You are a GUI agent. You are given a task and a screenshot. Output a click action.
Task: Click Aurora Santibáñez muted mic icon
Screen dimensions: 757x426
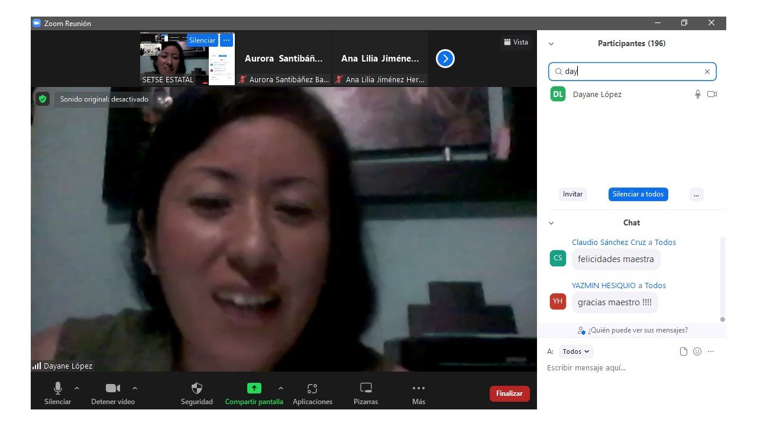tap(242, 79)
